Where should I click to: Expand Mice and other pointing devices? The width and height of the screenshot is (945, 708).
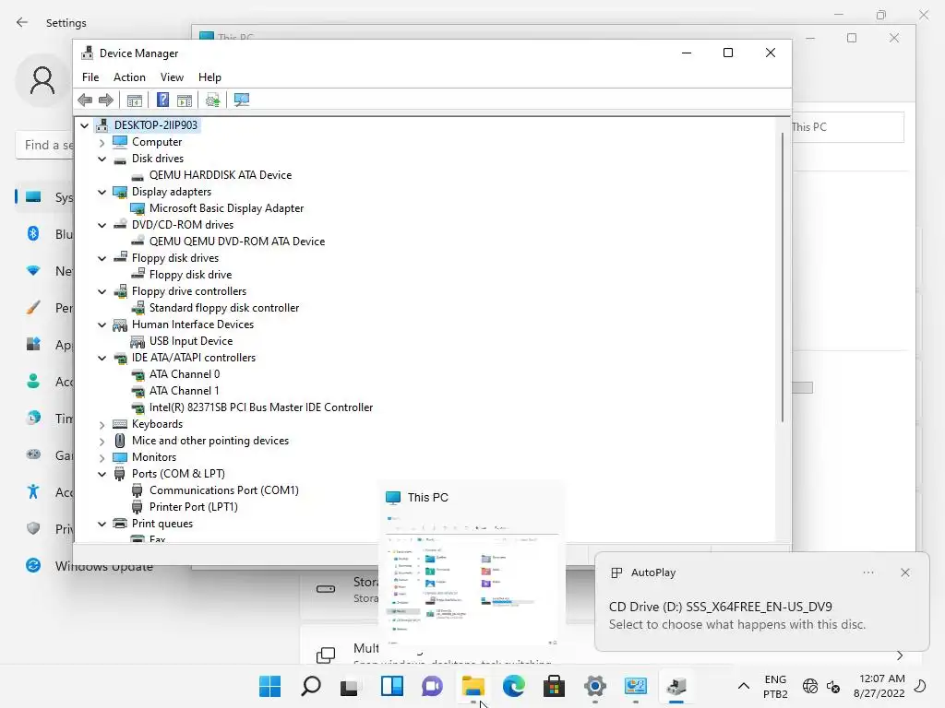[102, 441]
